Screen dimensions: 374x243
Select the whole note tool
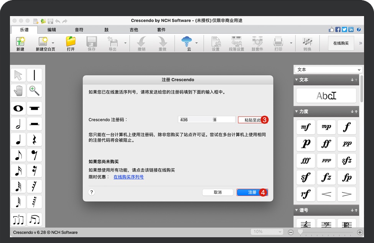(x=18, y=108)
